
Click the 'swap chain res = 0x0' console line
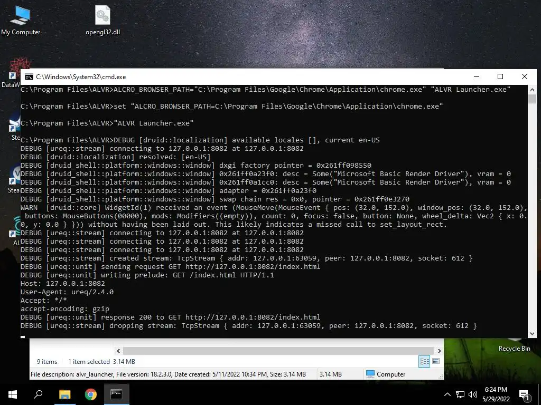(x=215, y=199)
